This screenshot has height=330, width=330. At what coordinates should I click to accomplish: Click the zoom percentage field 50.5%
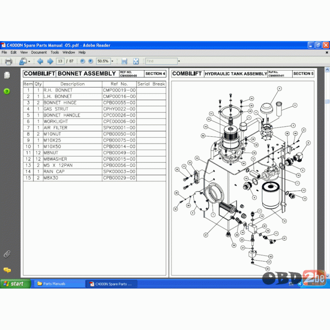pos(103,61)
